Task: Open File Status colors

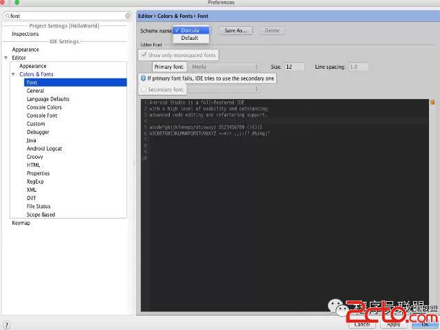Action: (x=38, y=206)
